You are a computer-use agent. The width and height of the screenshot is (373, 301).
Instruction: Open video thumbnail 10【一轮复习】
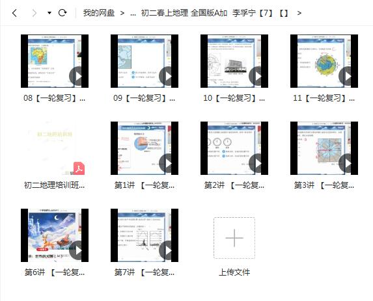point(234,61)
